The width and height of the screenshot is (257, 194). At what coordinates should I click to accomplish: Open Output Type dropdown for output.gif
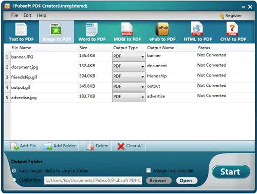click(128, 87)
